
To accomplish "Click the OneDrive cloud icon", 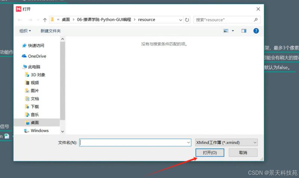I will pyautogui.click(x=24, y=56).
